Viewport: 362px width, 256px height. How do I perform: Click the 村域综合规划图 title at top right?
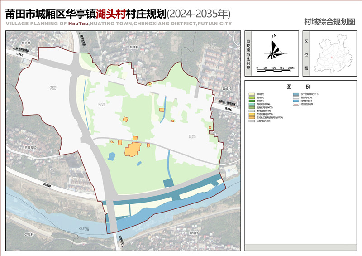click(x=329, y=22)
